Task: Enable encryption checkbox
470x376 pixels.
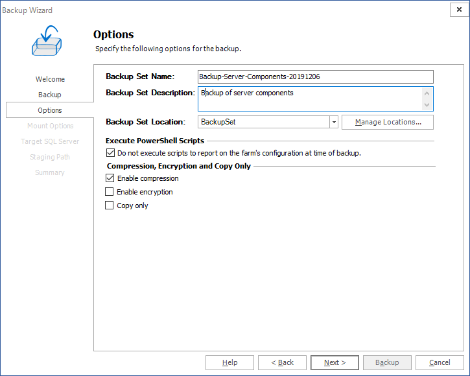Action: click(x=110, y=192)
